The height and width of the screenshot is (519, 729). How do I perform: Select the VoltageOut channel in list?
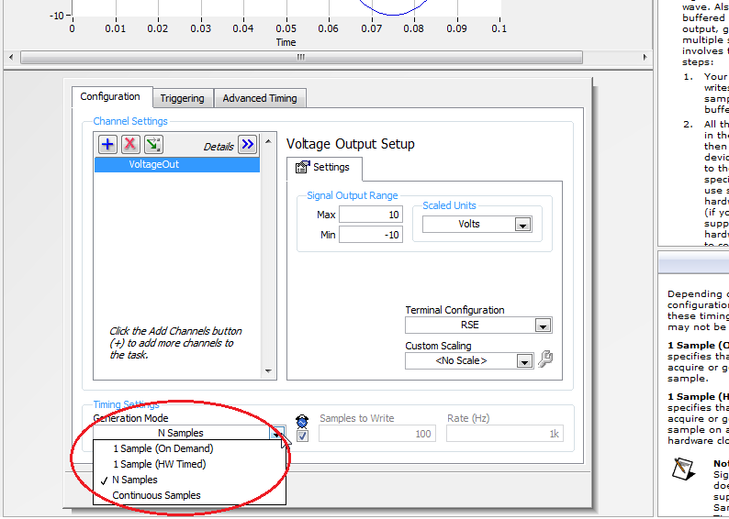click(153, 165)
